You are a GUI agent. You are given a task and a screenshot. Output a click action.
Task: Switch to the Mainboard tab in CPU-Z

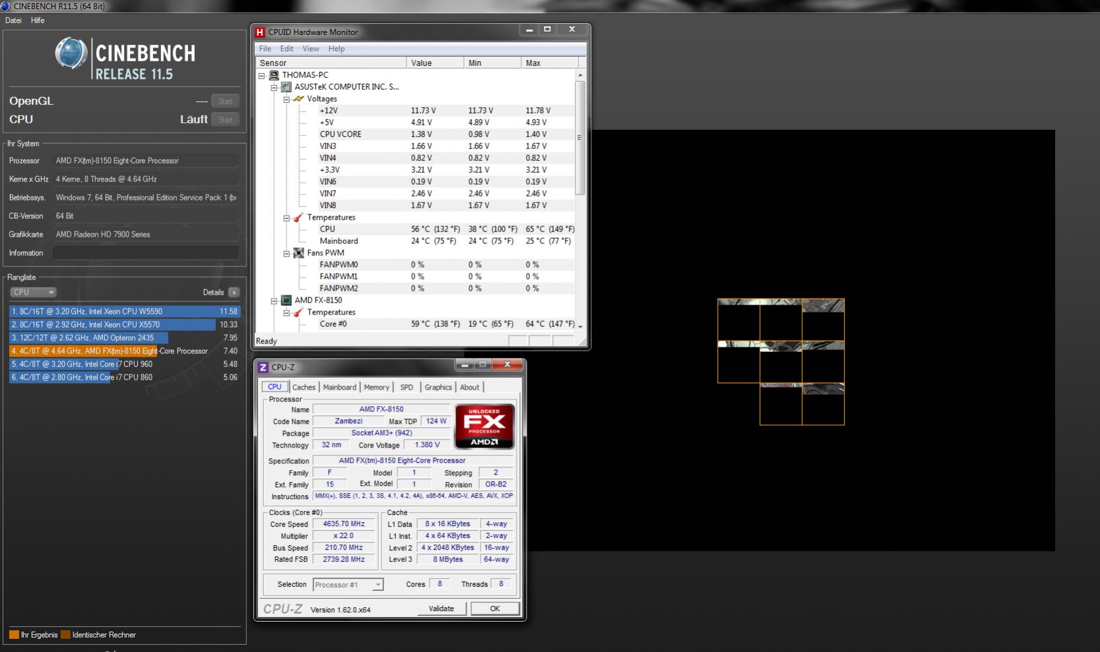pos(339,388)
